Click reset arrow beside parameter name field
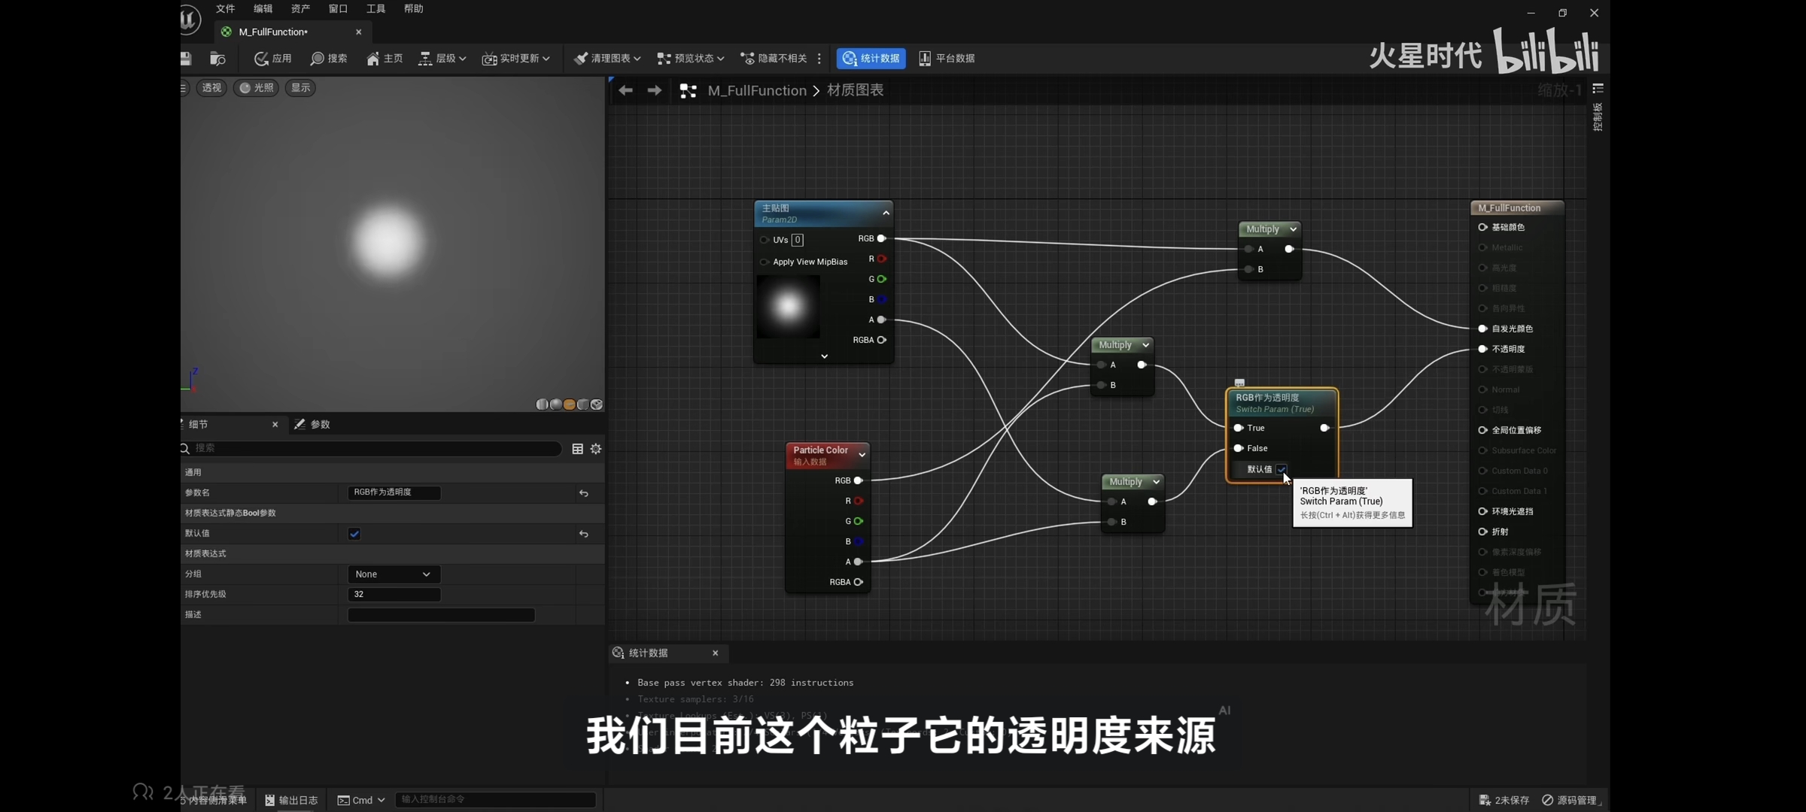The image size is (1806, 812). (x=584, y=493)
